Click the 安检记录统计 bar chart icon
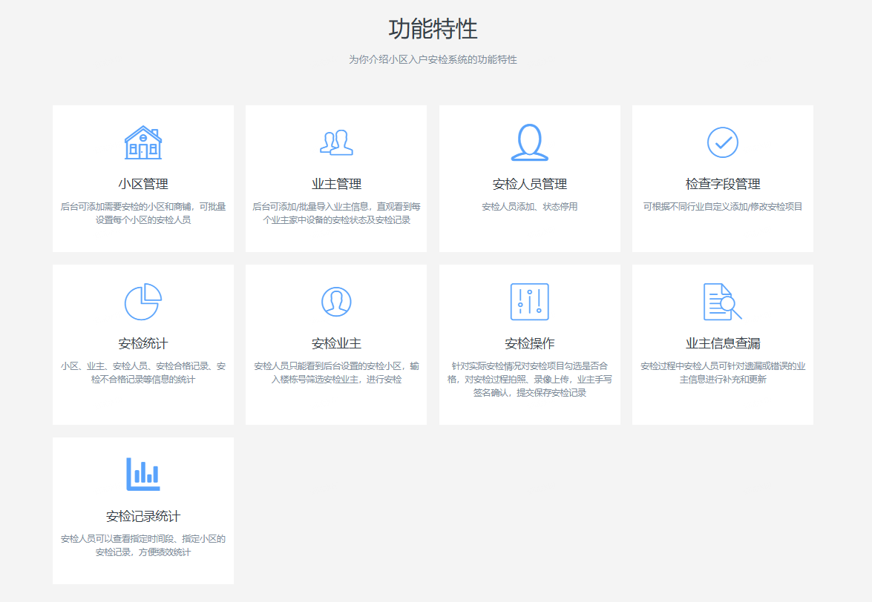 pyautogui.click(x=143, y=472)
